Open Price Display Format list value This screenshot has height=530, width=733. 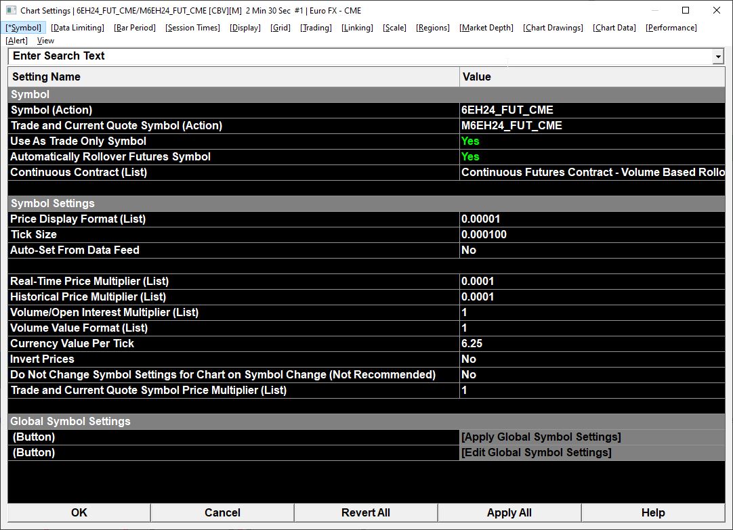point(481,219)
